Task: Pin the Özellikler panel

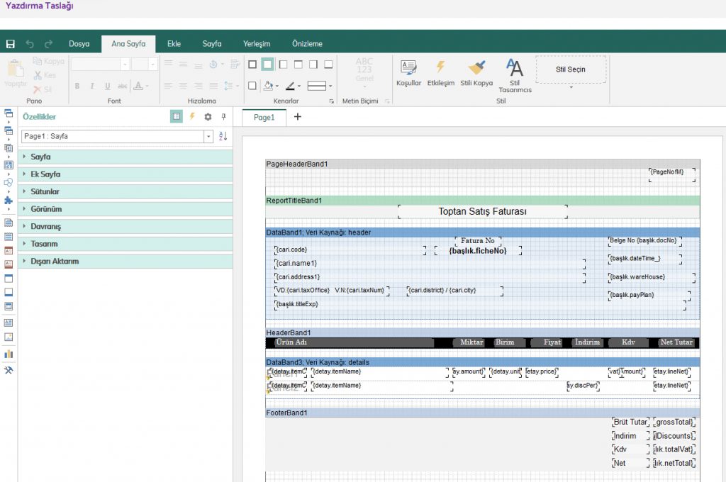Action: pos(223,117)
